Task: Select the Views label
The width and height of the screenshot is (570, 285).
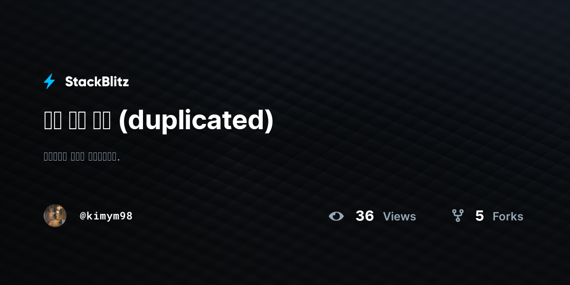Action: click(399, 217)
